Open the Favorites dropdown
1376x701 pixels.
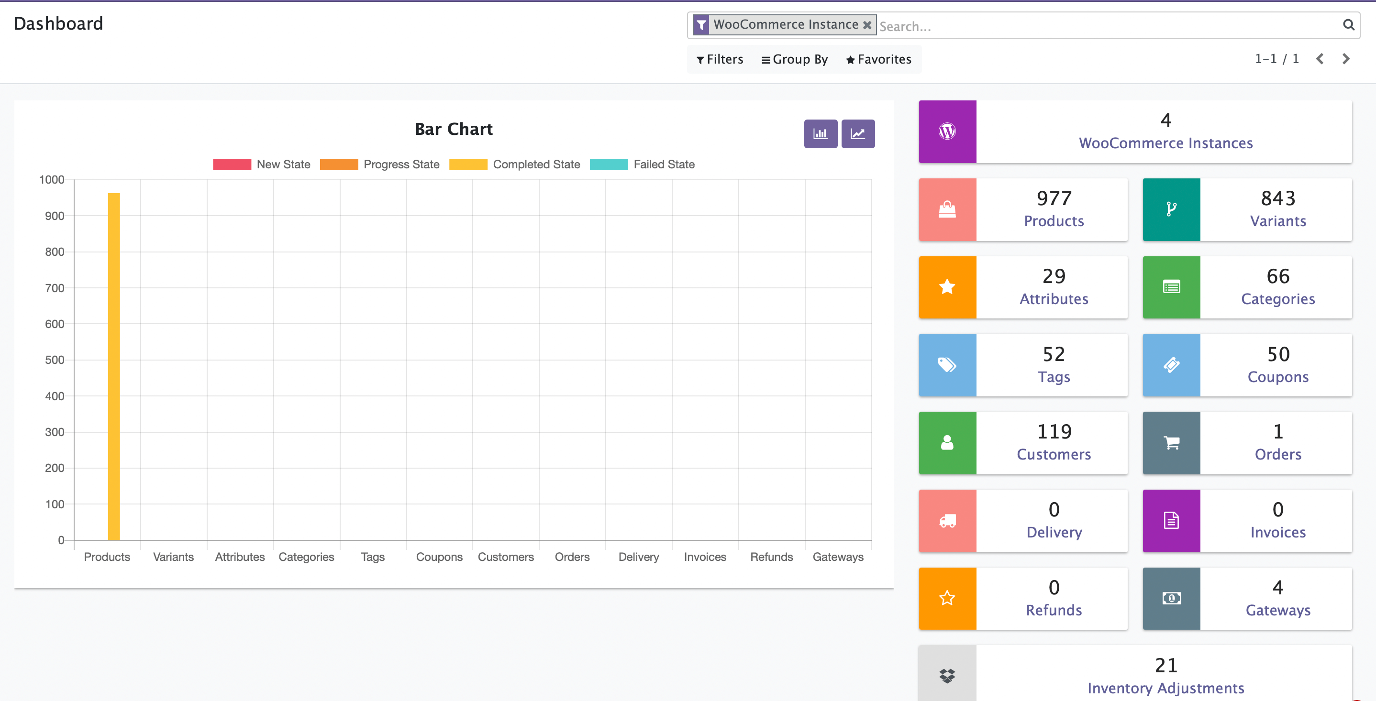click(879, 59)
